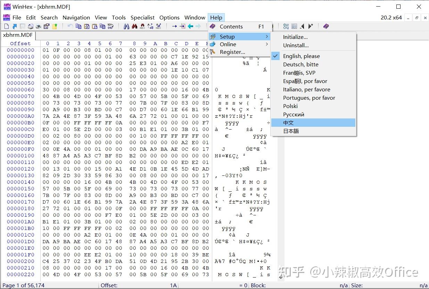
Task: Open the Window menu
Action: 195,17
